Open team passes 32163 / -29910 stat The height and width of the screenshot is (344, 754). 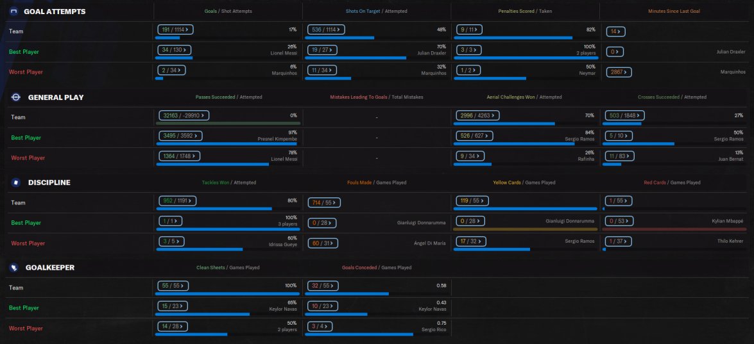(184, 115)
